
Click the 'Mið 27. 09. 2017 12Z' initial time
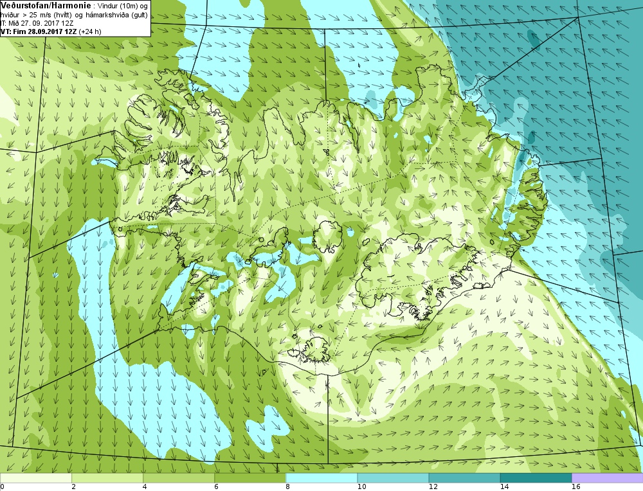click(41, 23)
